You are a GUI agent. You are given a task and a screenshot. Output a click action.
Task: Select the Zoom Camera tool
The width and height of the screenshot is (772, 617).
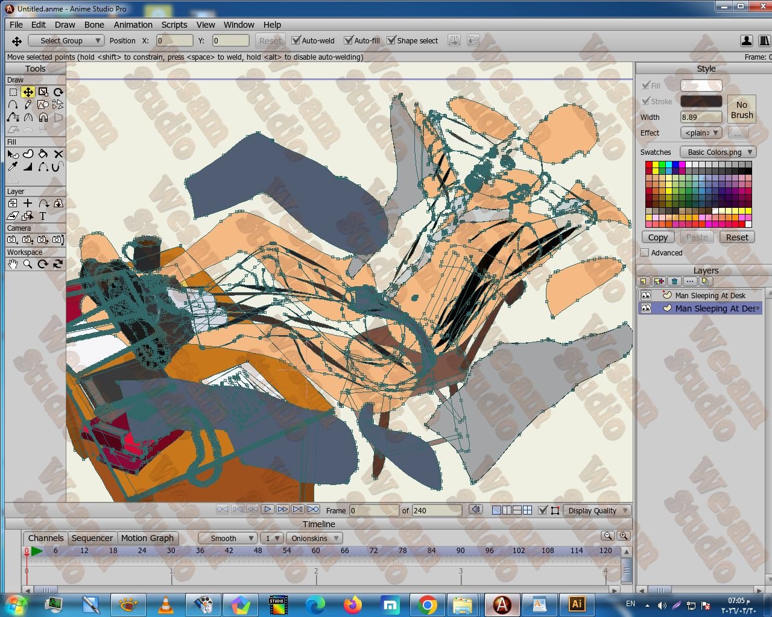28,240
